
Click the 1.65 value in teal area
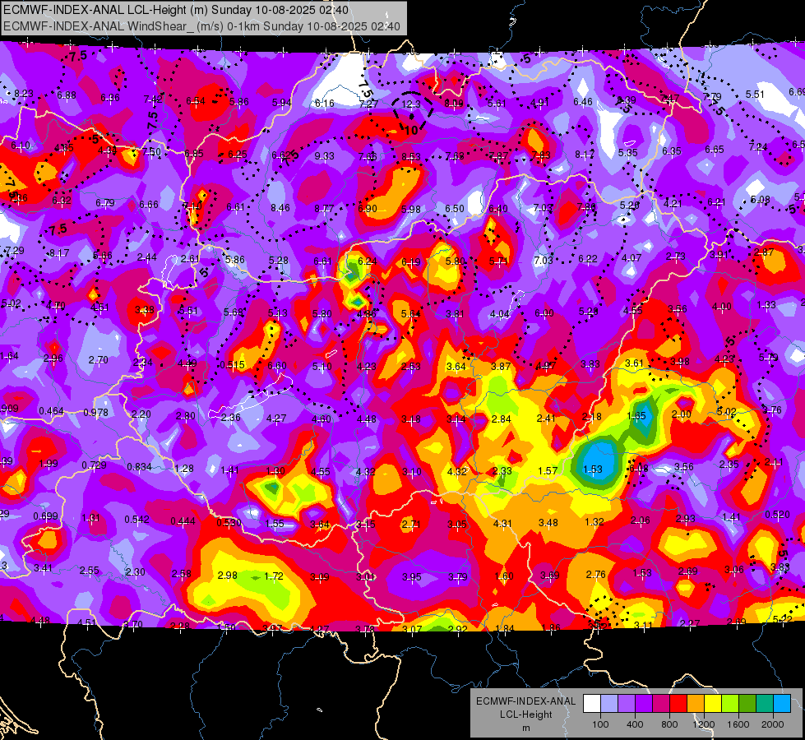tap(636, 416)
